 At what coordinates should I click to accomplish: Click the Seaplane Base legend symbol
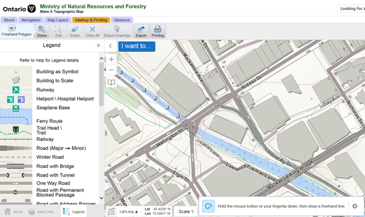click(16, 109)
